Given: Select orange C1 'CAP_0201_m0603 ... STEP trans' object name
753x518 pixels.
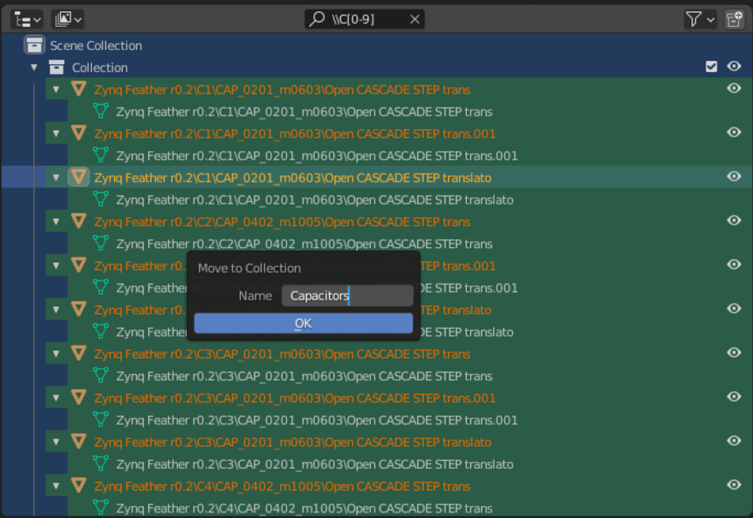Looking at the screenshot, I should pyautogui.click(x=282, y=90).
